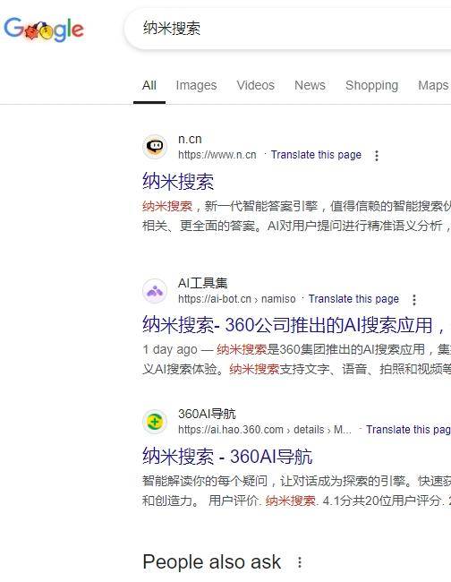Click the https://ai.hao.360.com › details URL text

point(265,430)
